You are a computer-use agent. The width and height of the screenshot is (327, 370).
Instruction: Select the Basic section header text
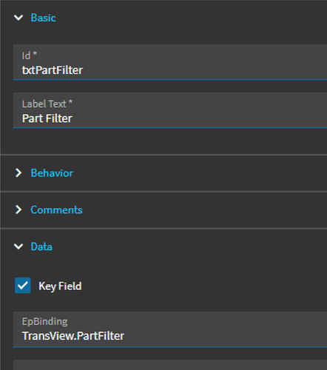(x=44, y=18)
